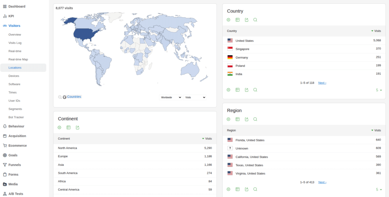Click the search icon under the Region heading
Viewport: 389px width, 197px height.
point(255,119)
